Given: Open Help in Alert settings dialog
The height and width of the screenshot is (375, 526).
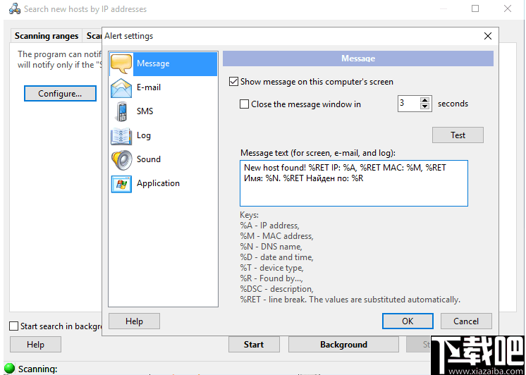Looking at the screenshot, I should 134,321.
